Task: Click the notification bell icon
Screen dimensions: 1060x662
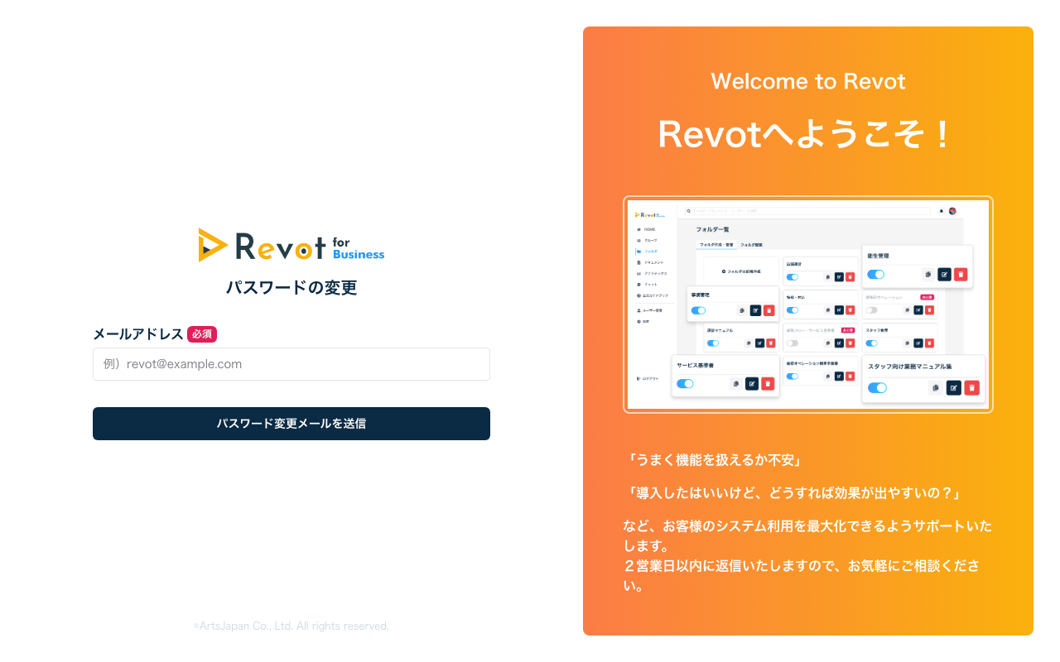Action: click(942, 210)
